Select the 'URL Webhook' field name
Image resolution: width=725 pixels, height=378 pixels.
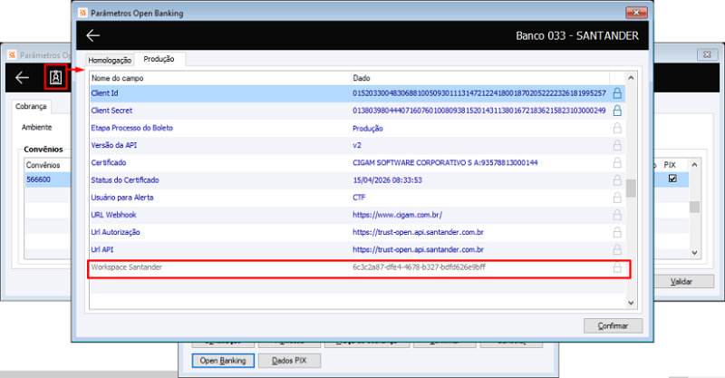pos(114,215)
